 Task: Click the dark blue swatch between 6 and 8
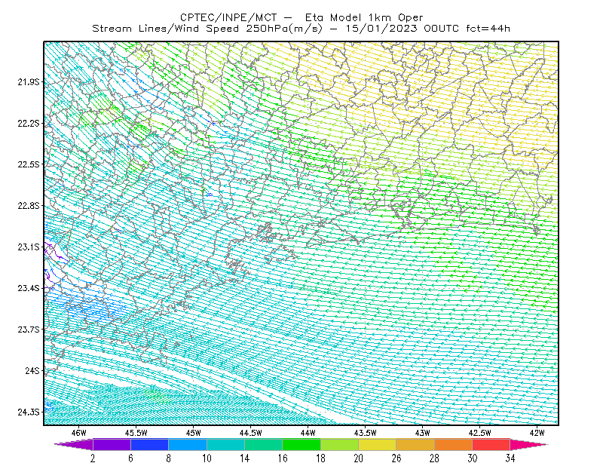coord(149,444)
